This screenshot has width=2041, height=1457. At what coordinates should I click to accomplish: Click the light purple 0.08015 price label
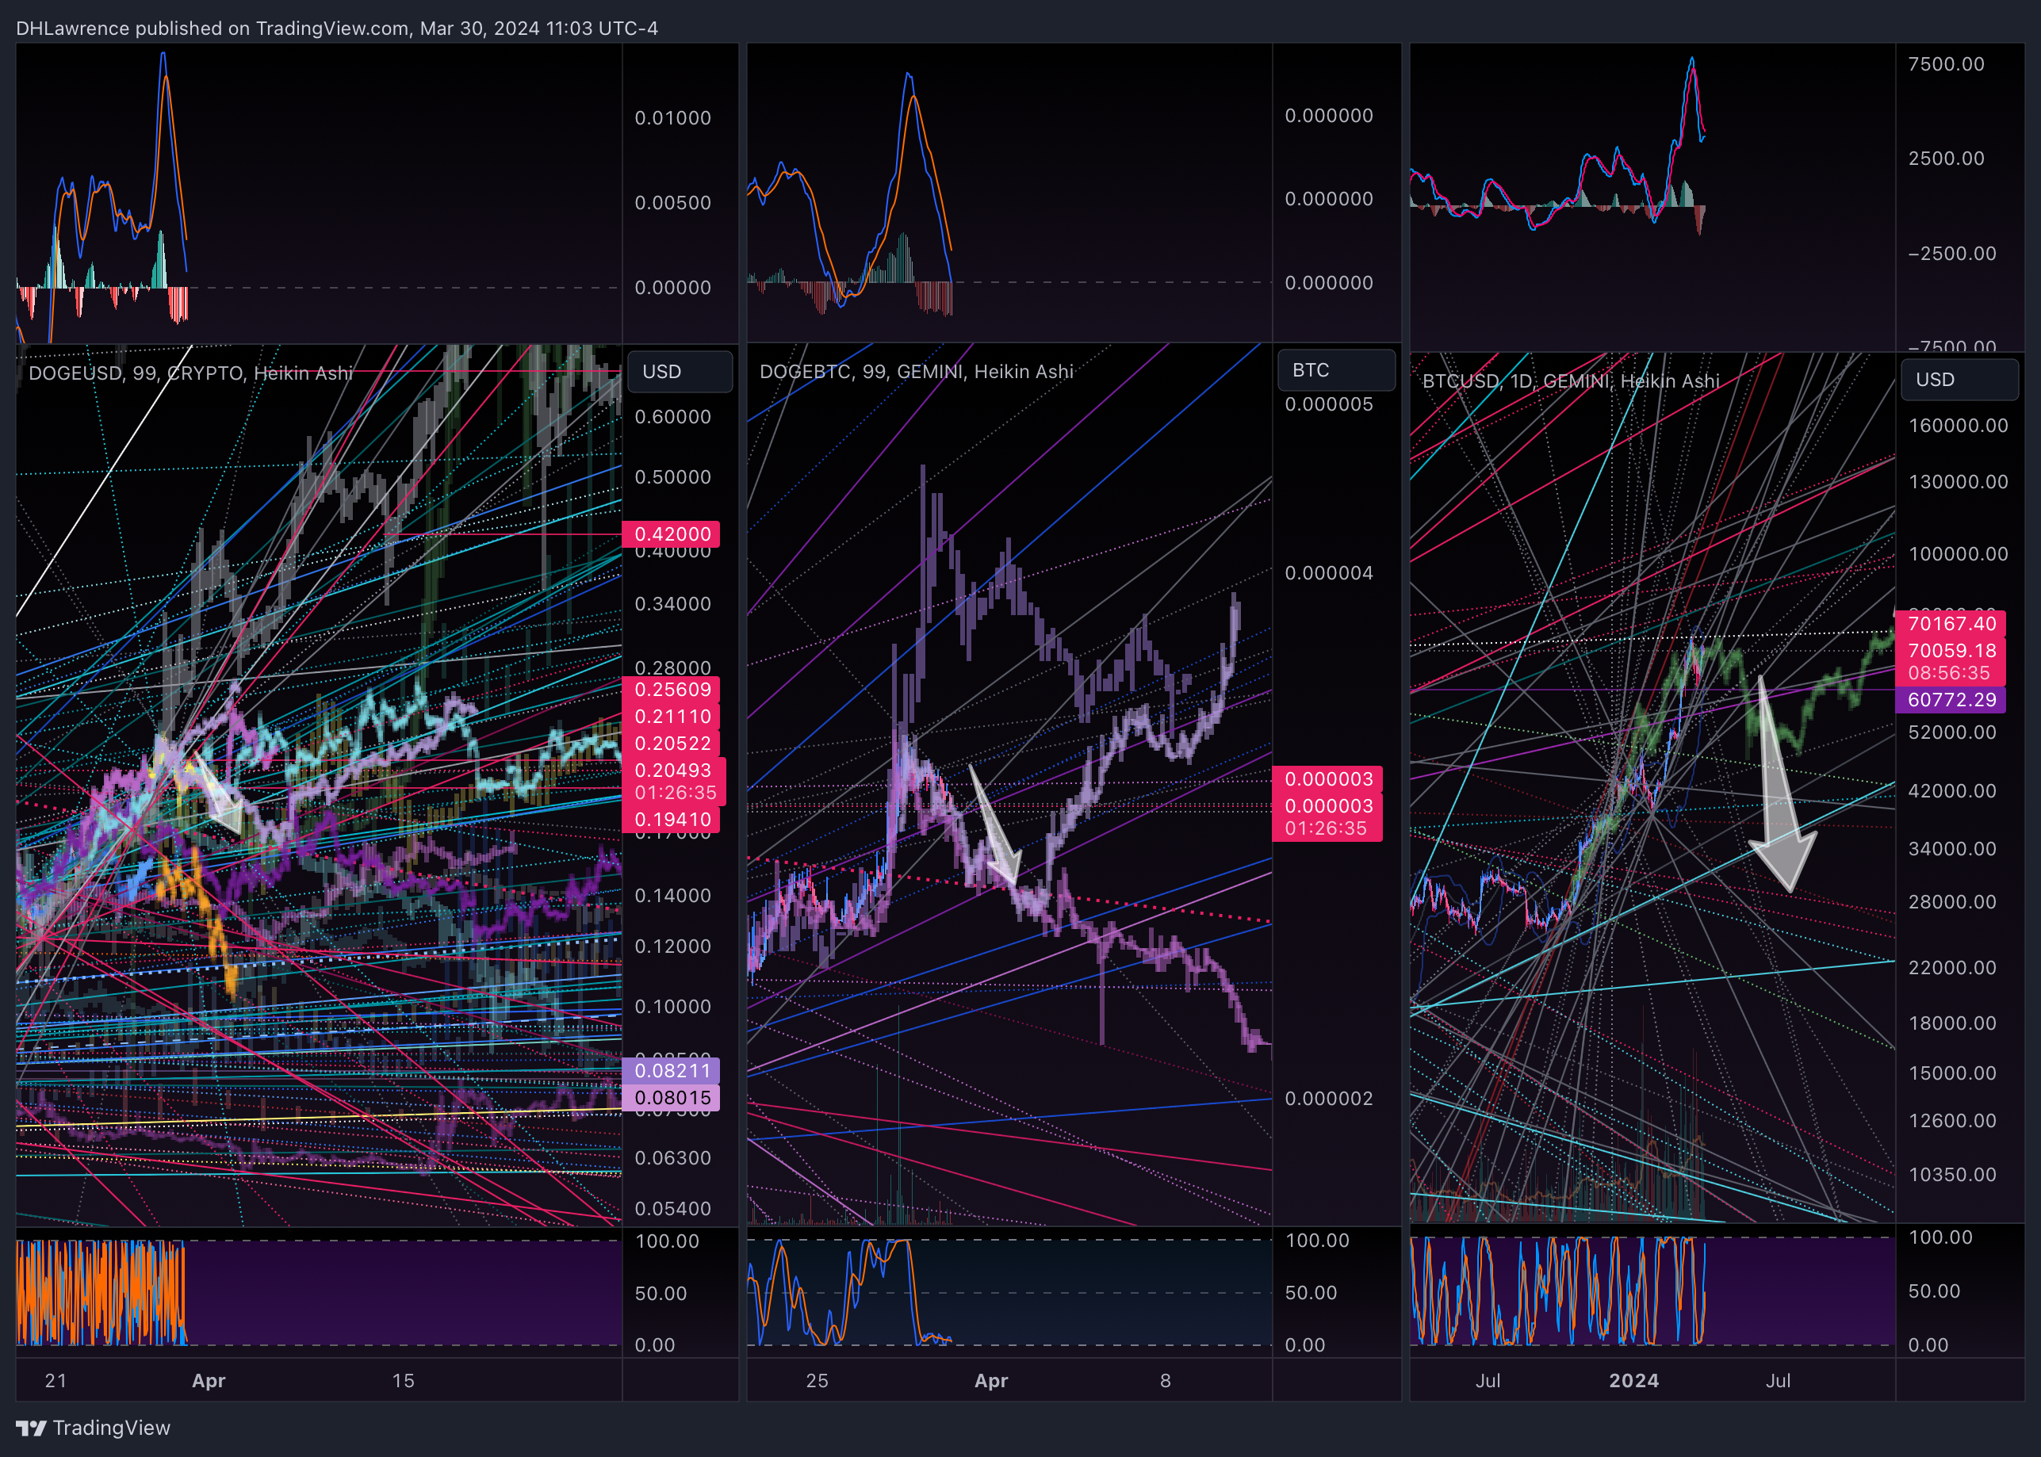click(671, 1097)
